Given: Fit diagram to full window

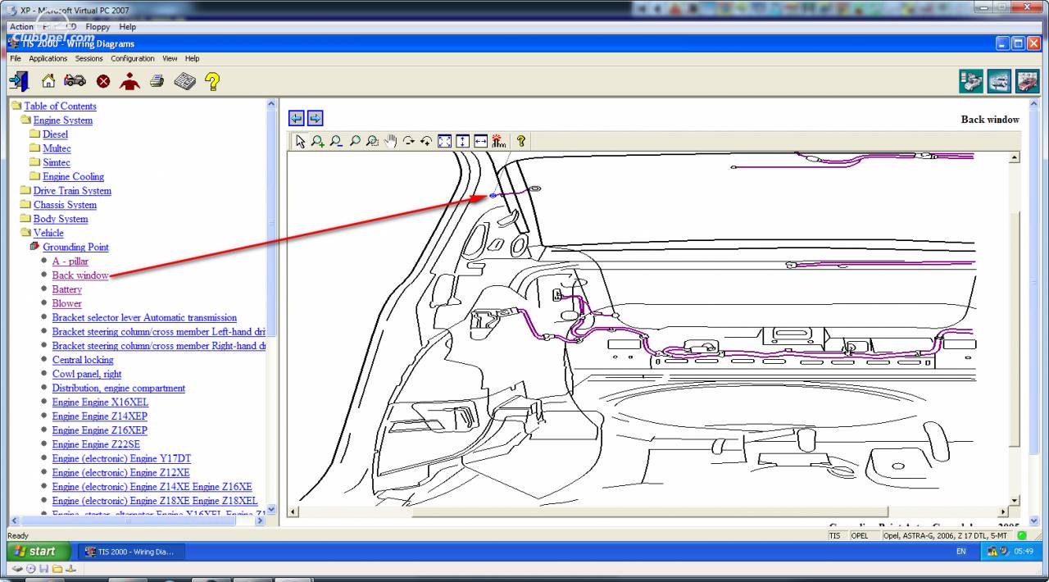Looking at the screenshot, I should (x=444, y=141).
